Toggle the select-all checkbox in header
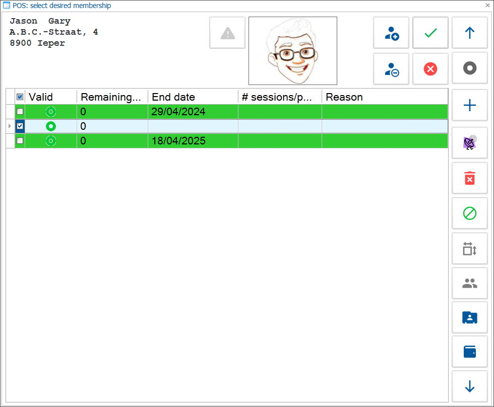 coord(20,97)
